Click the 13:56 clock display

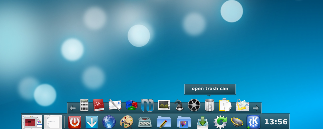coord(276,122)
